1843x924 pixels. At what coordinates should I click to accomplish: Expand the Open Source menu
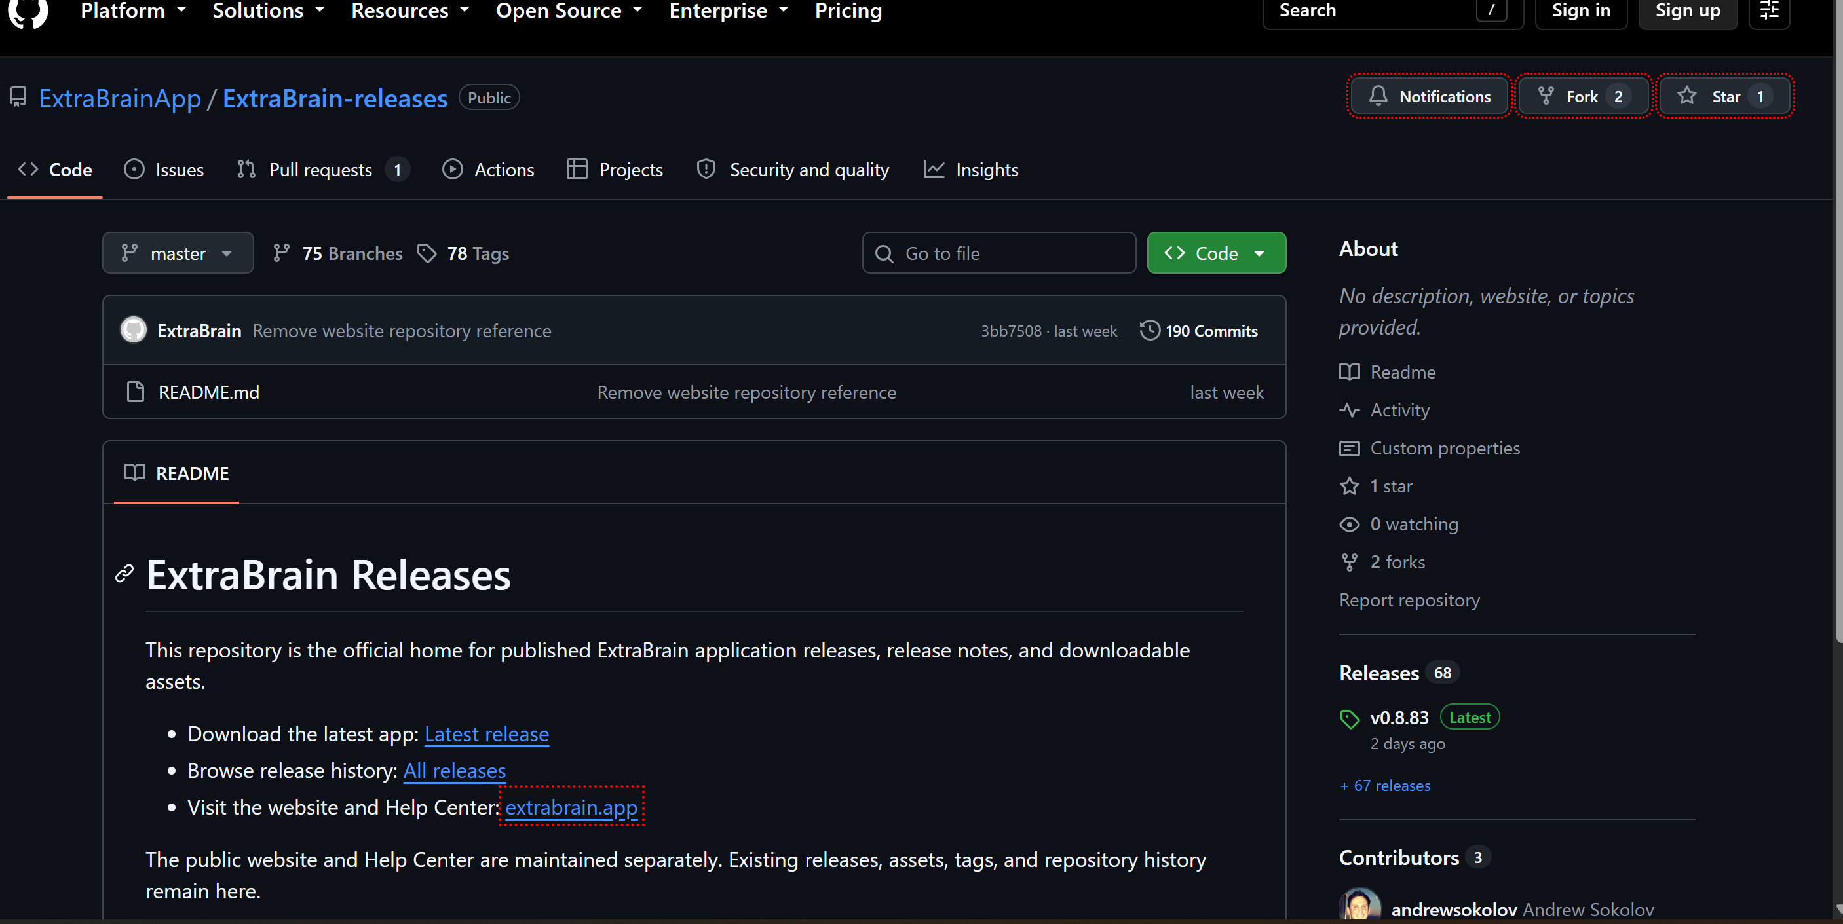[x=569, y=10]
